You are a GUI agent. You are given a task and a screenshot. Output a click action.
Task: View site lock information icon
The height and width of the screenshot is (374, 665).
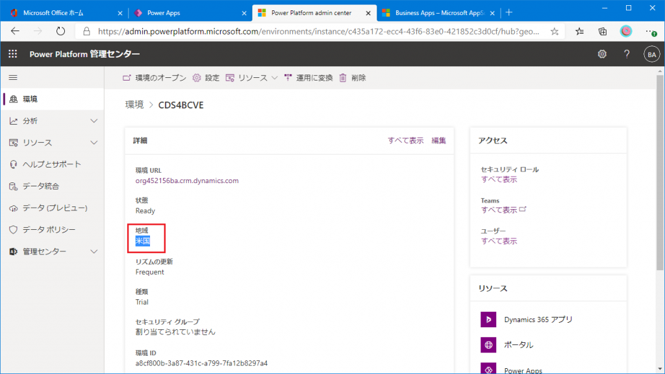click(86, 31)
